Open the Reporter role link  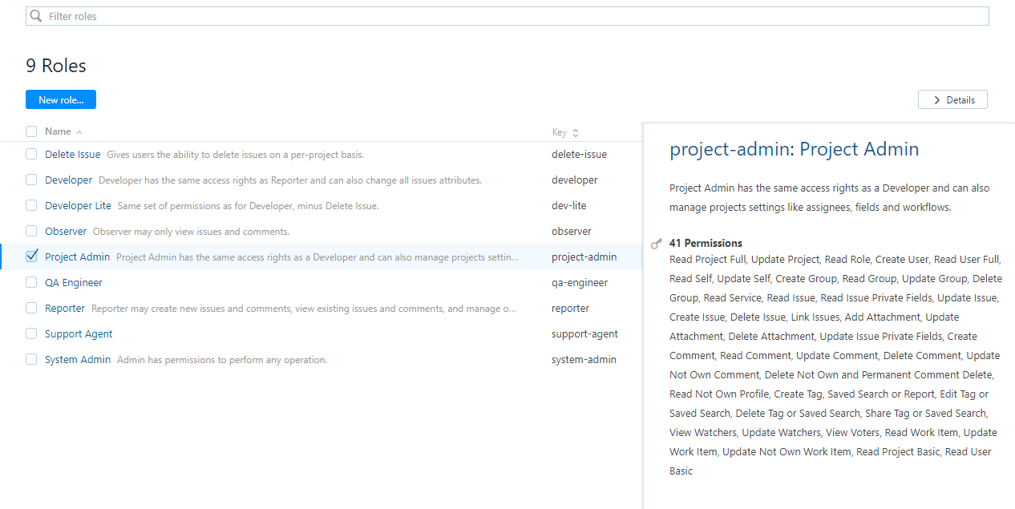65,308
